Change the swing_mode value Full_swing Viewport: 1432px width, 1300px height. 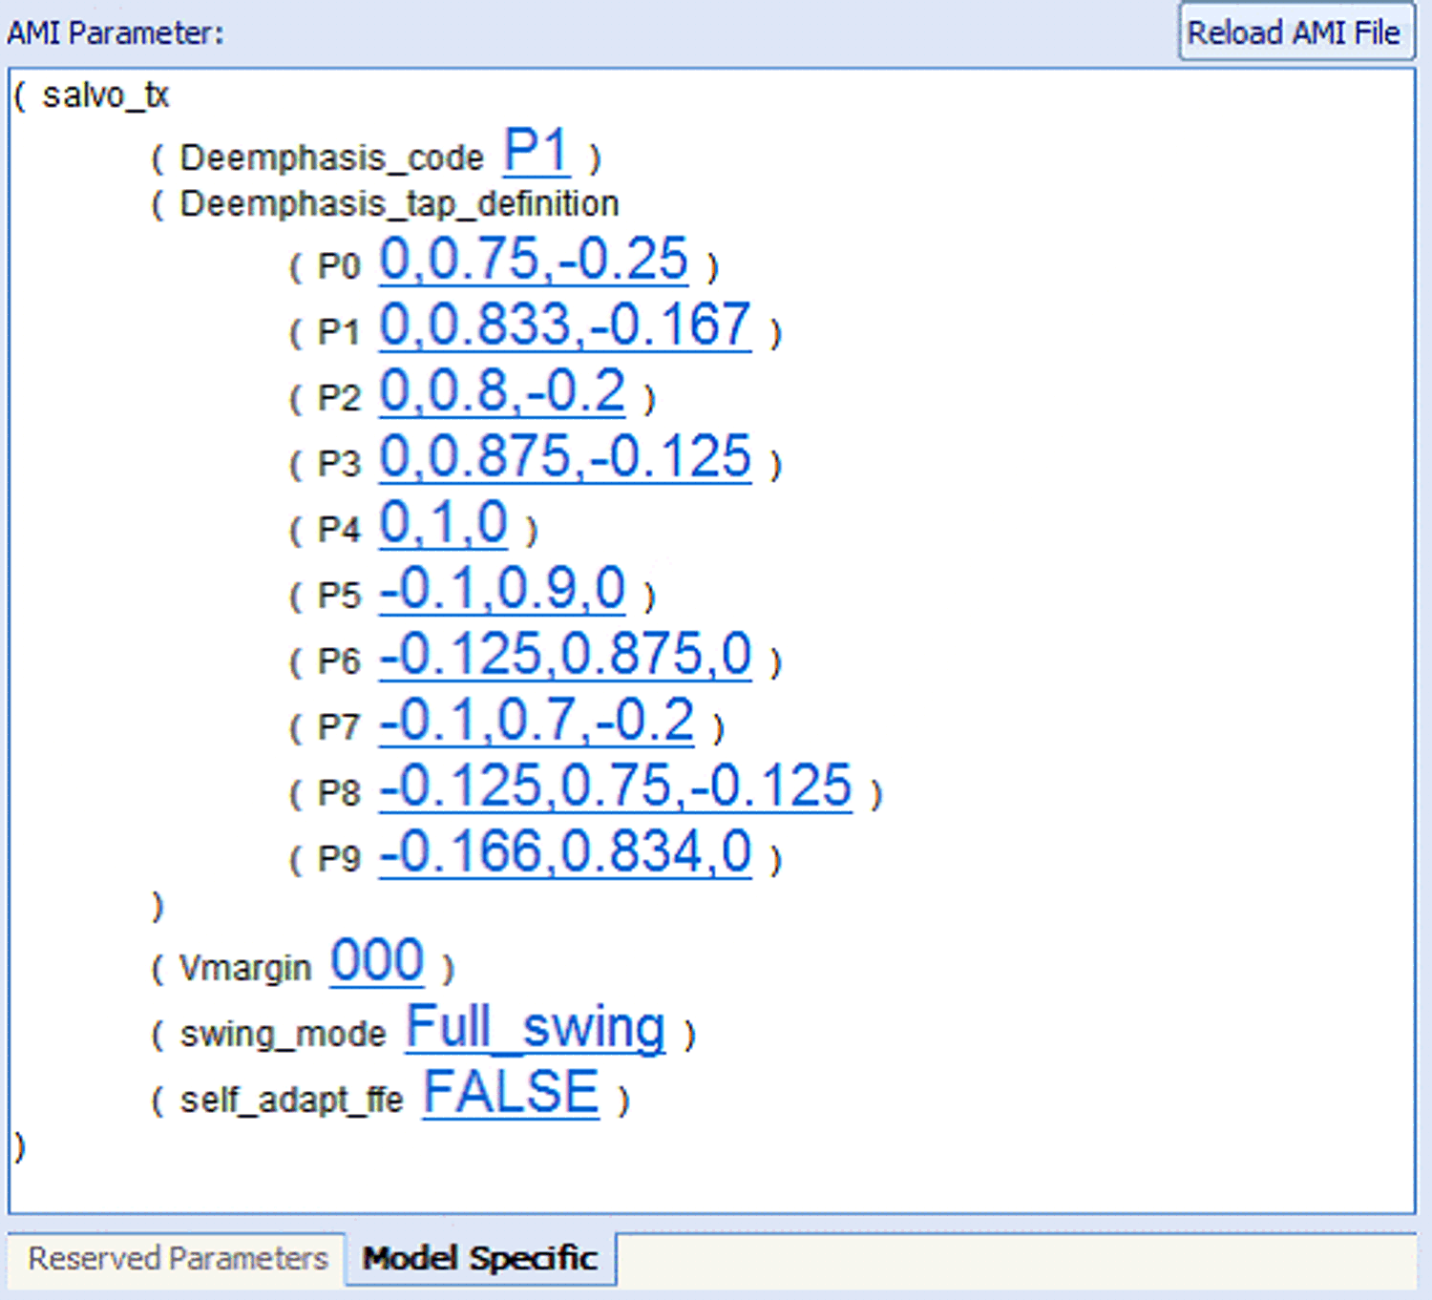[x=536, y=1028]
